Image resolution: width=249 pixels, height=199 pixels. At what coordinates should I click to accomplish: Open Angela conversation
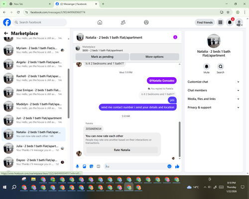click(34, 64)
